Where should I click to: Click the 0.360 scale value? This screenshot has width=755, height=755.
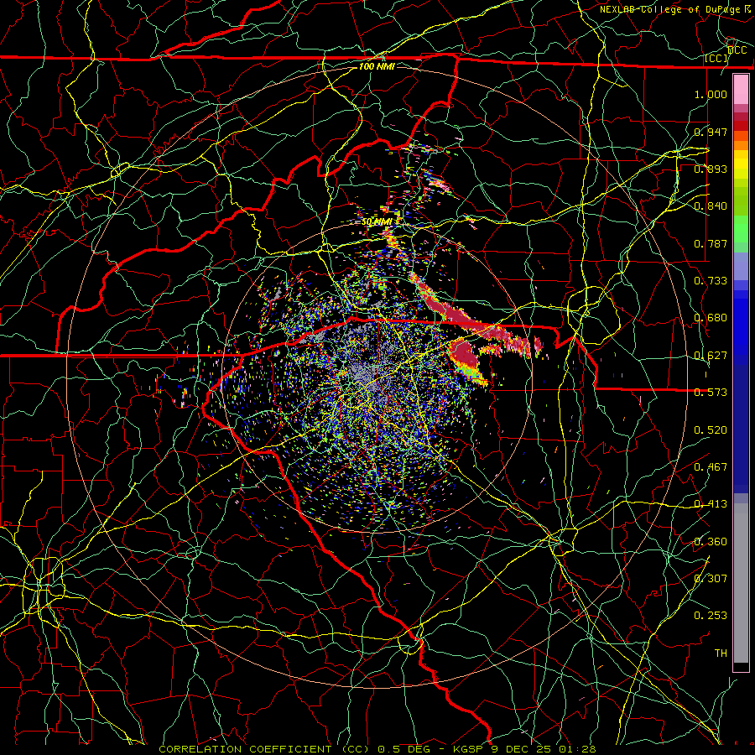pyautogui.click(x=711, y=542)
